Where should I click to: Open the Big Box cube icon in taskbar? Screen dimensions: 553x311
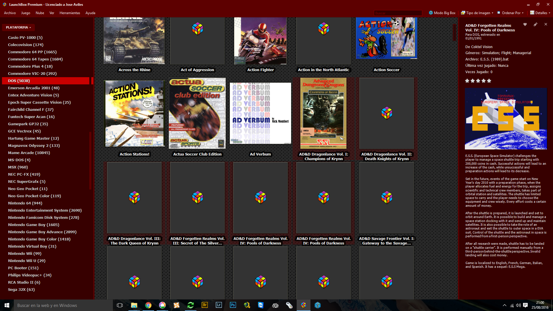coord(317,305)
